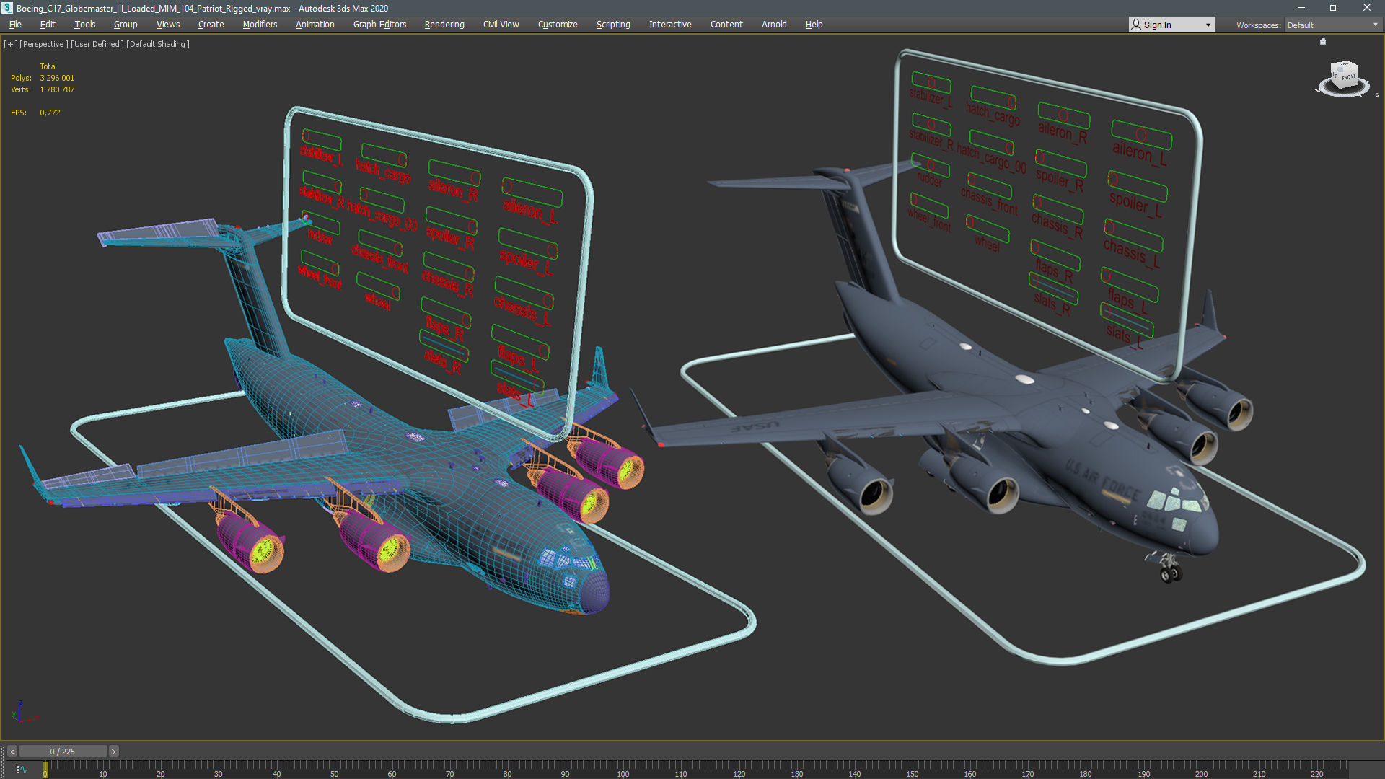Open the Scripting menu
Screen dimensions: 1385x779
point(613,25)
